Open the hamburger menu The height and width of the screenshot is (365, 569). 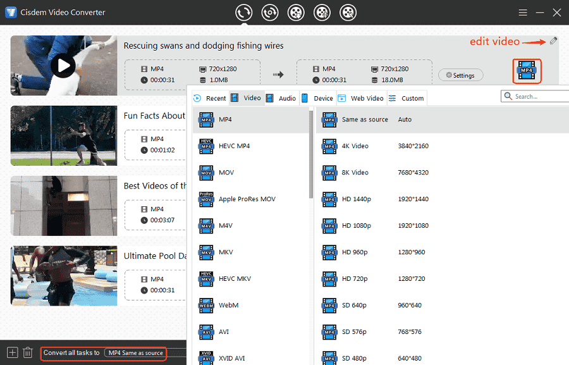[x=523, y=13]
